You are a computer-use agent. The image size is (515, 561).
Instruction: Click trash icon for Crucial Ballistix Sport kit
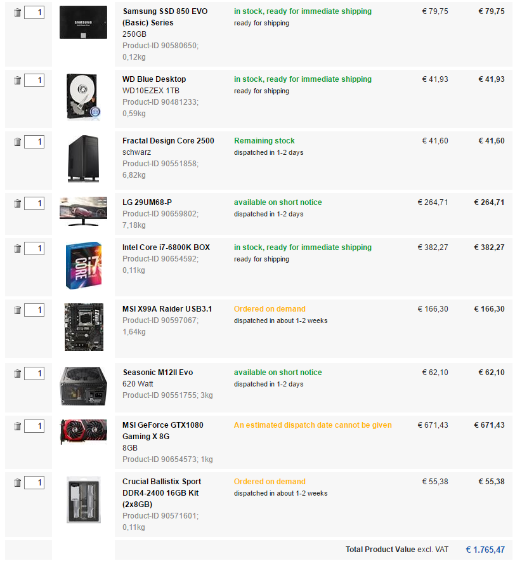point(17,483)
